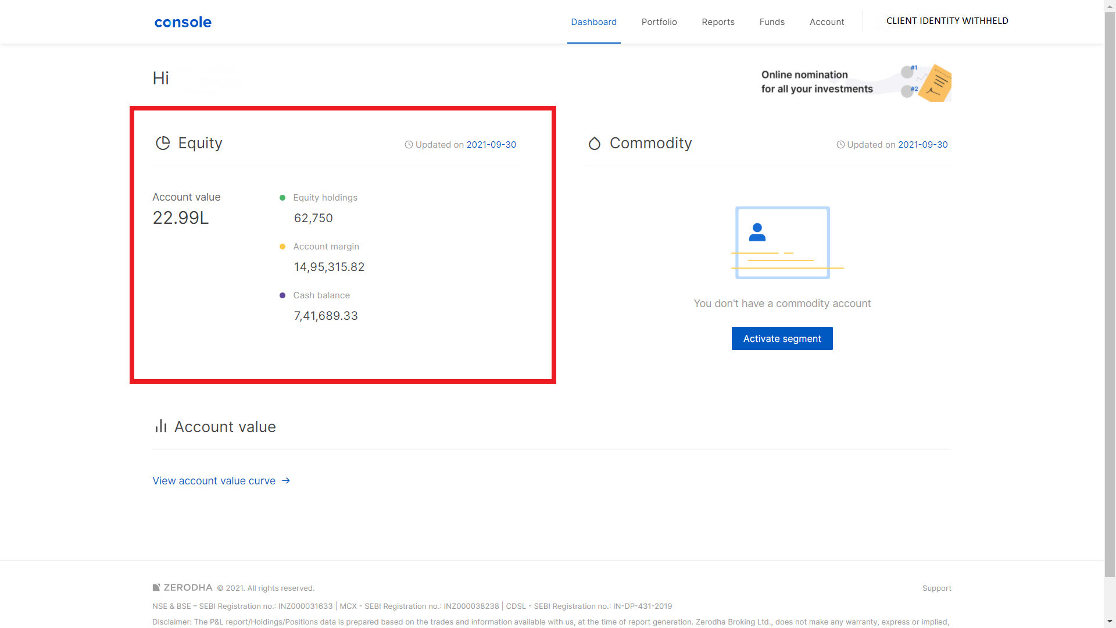The height and width of the screenshot is (628, 1116).
Task: Switch to the Portfolio menu
Action: click(659, 22)
